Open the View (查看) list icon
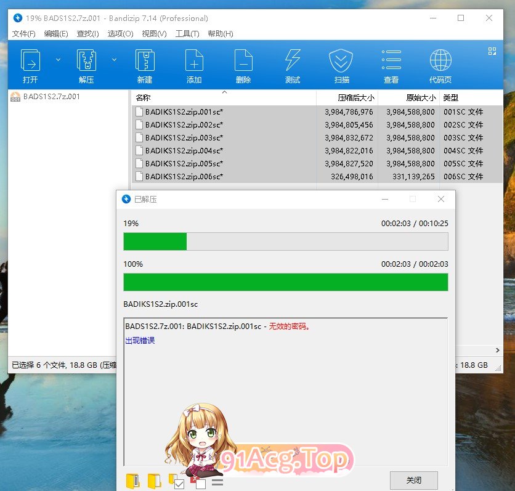 [391, 66]
